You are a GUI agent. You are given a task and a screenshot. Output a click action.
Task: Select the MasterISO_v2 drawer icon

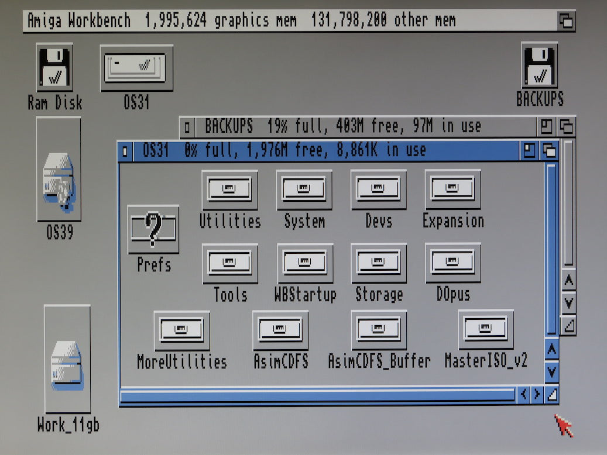tap(486, 329)
